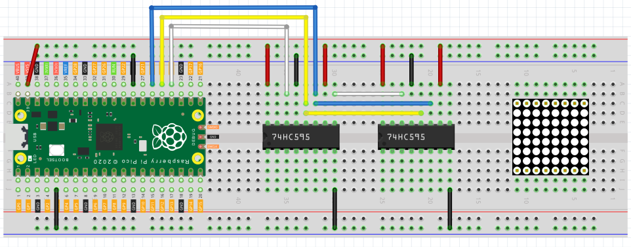
Task: Click the SWCLK debug pin label
Action: [213, 147]
